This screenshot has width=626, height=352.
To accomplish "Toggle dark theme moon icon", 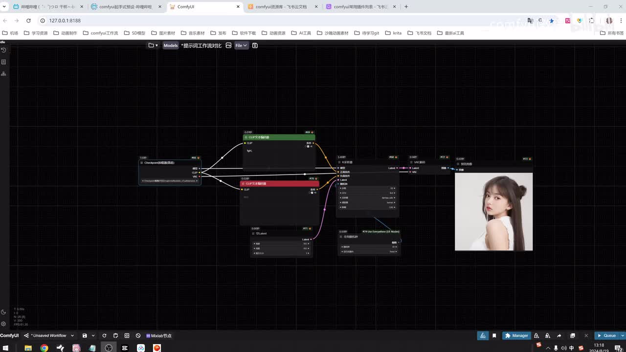I will point(3,312).
